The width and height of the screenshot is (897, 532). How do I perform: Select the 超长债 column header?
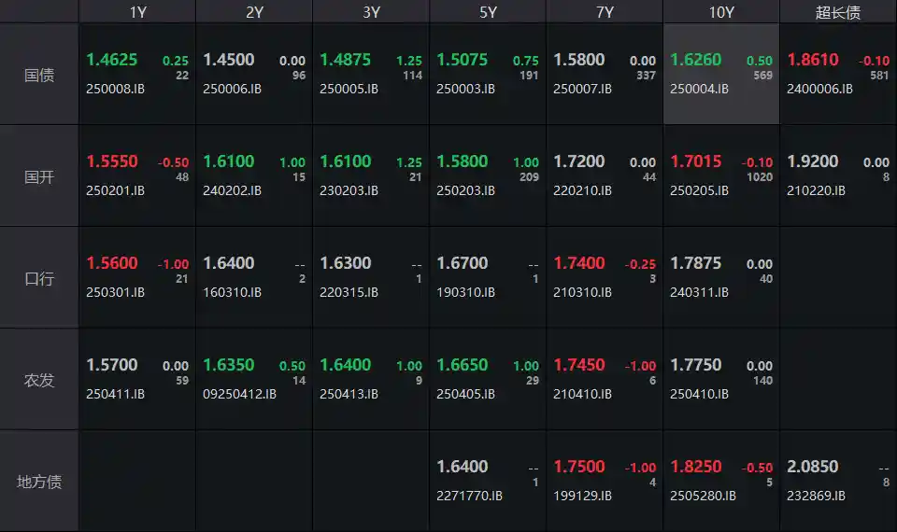837,12
